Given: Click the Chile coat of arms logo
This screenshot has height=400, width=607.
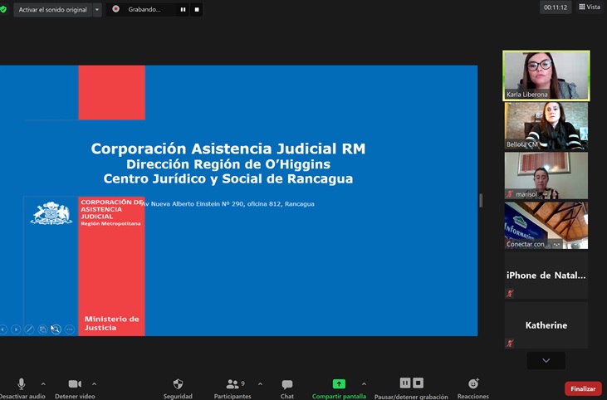Looking at the screenshot, I should [51, 212].
